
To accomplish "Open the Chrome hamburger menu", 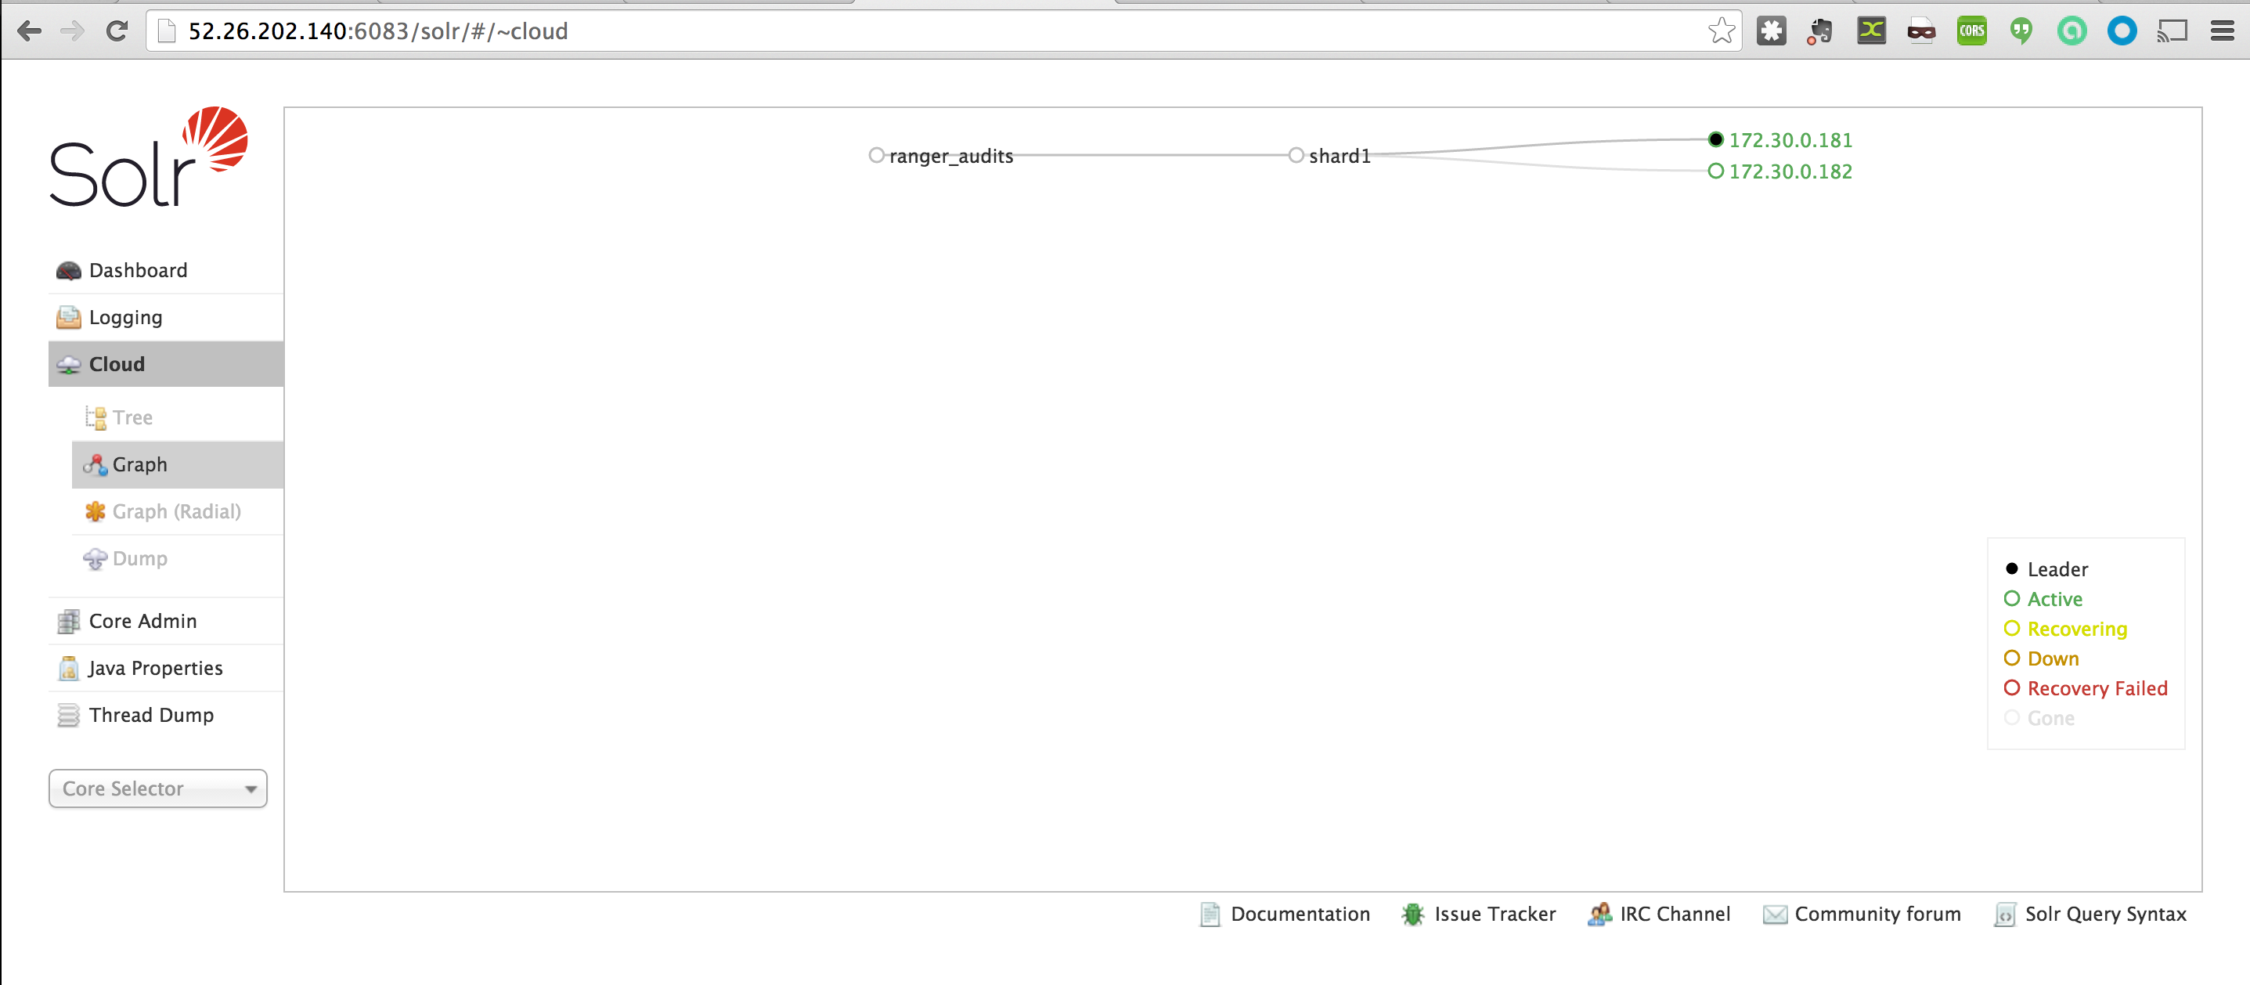I will pos(2222,31).
